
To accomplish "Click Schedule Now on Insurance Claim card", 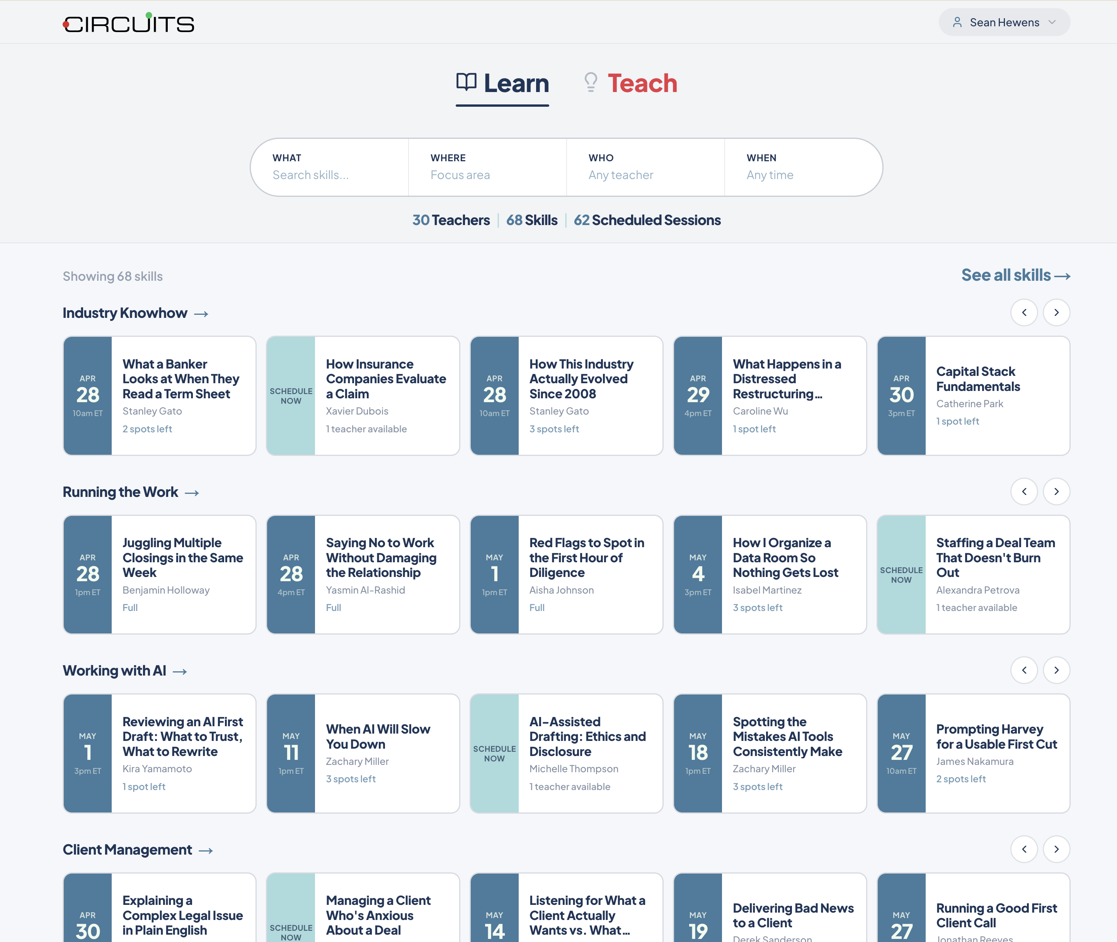I will click(x=291, y=396).
